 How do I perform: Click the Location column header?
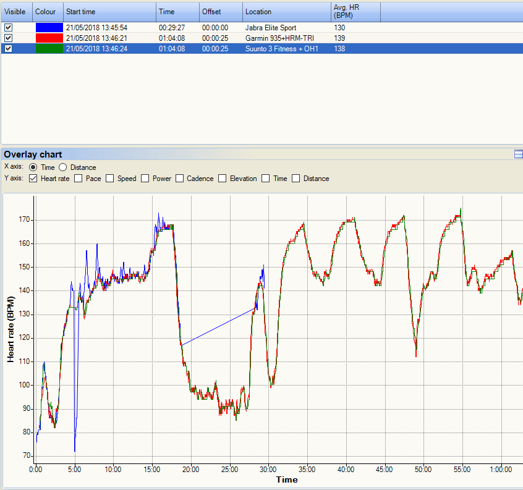[x=286, y=12]
